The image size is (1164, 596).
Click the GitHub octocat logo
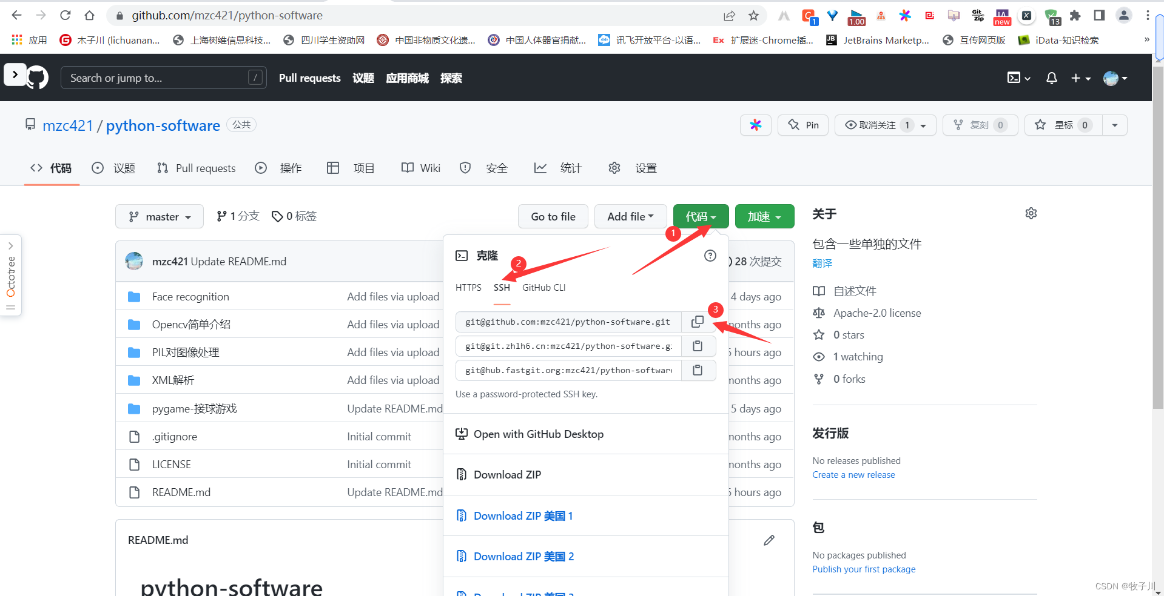click(36, 78)
